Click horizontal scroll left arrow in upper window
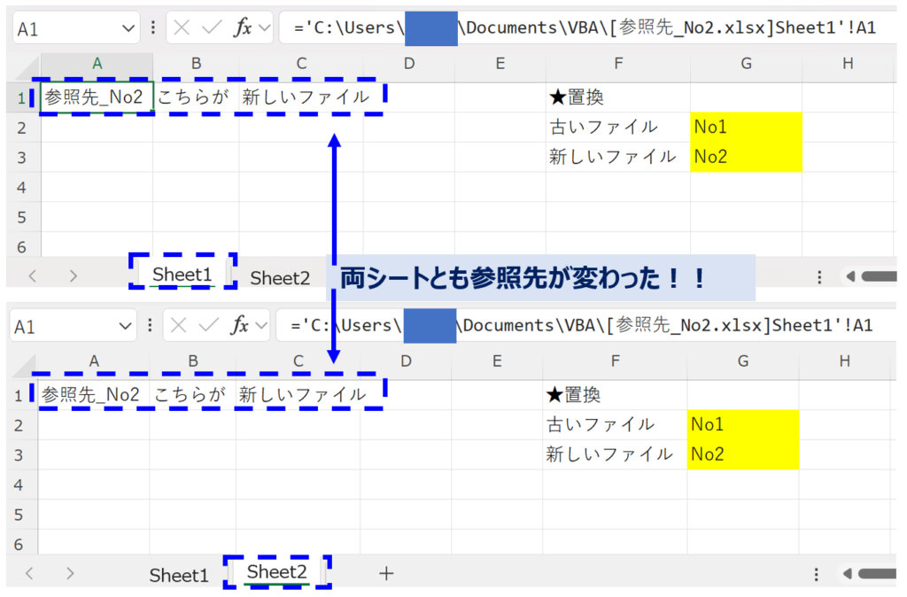This screenshot has width=907, height=597. (849, 276)
